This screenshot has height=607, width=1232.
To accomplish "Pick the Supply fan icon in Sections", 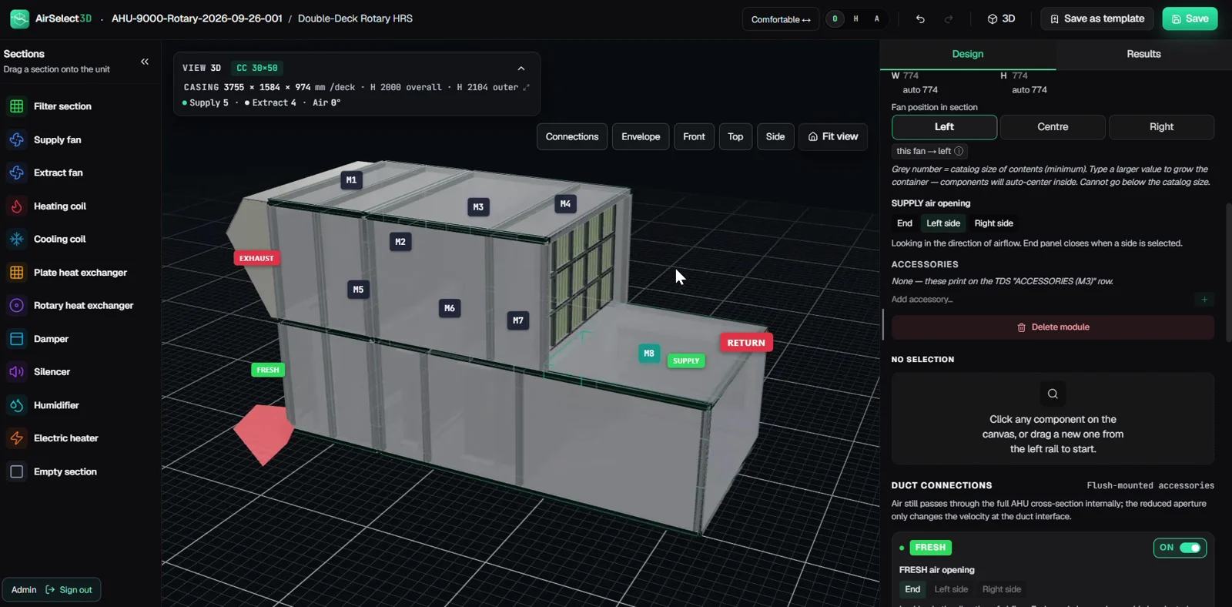I will 17,139.
